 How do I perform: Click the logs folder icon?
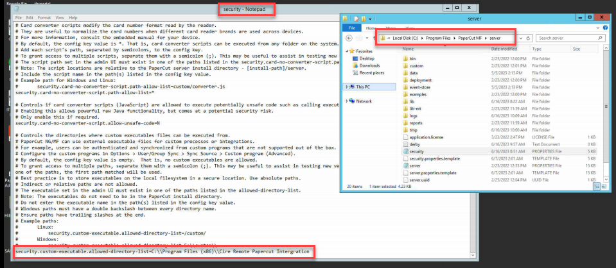point(404,114)
